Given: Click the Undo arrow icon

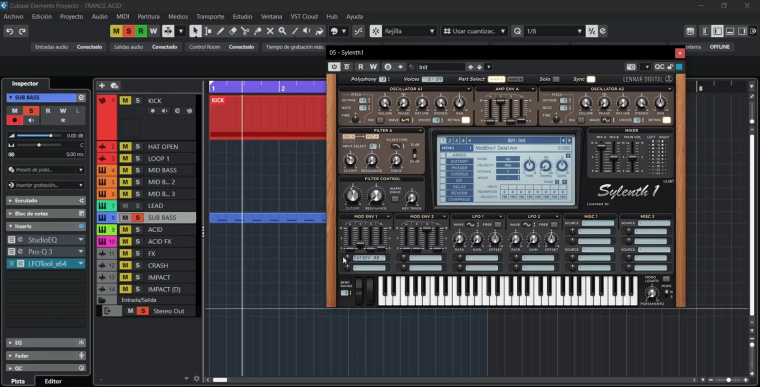Looking at the screenshot, I should [x=9, y=31].
